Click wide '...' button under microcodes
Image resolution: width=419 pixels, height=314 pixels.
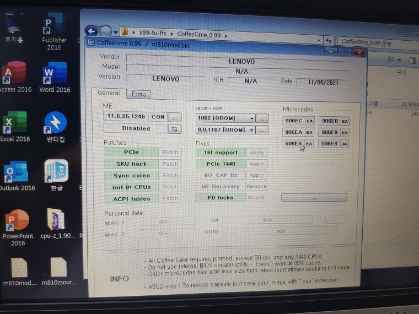tap(314, 198)
